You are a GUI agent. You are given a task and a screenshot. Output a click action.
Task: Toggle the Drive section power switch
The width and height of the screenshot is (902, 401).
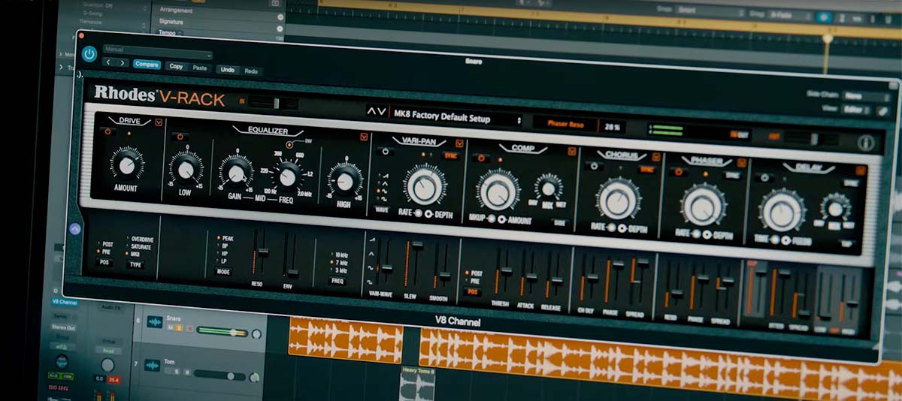coord(107,131)
